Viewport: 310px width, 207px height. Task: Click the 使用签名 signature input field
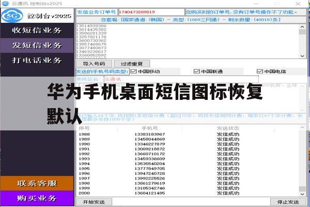pos(181,79)
